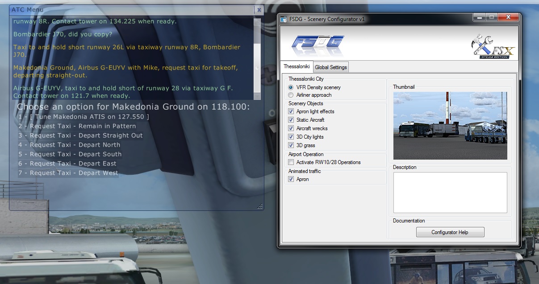Click the ATC message log scrollbar

coord(257,58)
